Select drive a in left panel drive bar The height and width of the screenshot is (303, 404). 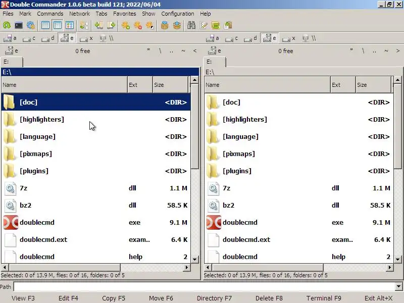pos(10,38)
